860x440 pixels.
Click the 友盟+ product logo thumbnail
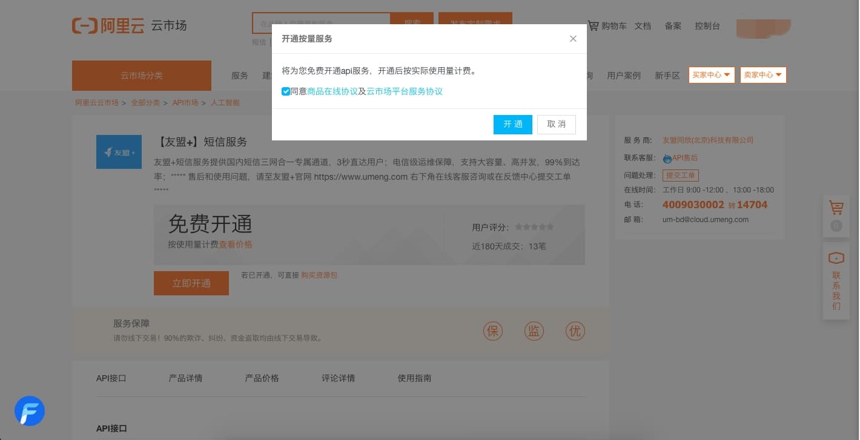pos(119,152)
